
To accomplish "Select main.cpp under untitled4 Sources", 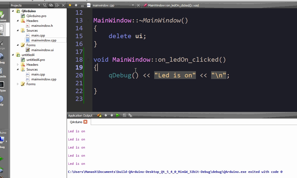I will (x=38, y=74).
